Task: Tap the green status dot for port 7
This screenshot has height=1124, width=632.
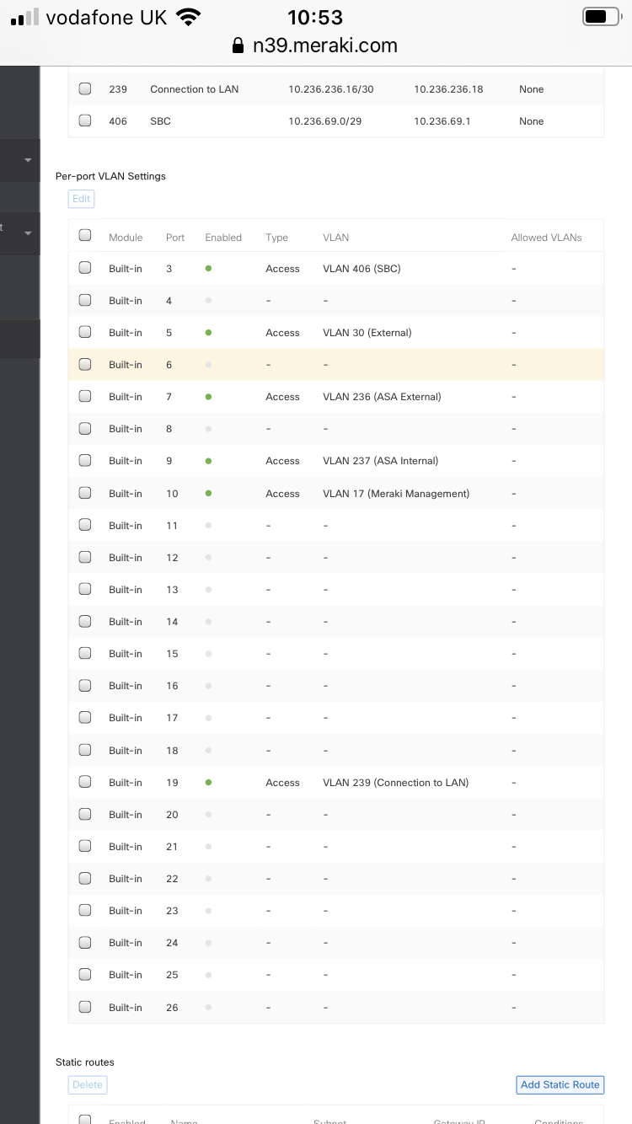Action: coord(208,395)
